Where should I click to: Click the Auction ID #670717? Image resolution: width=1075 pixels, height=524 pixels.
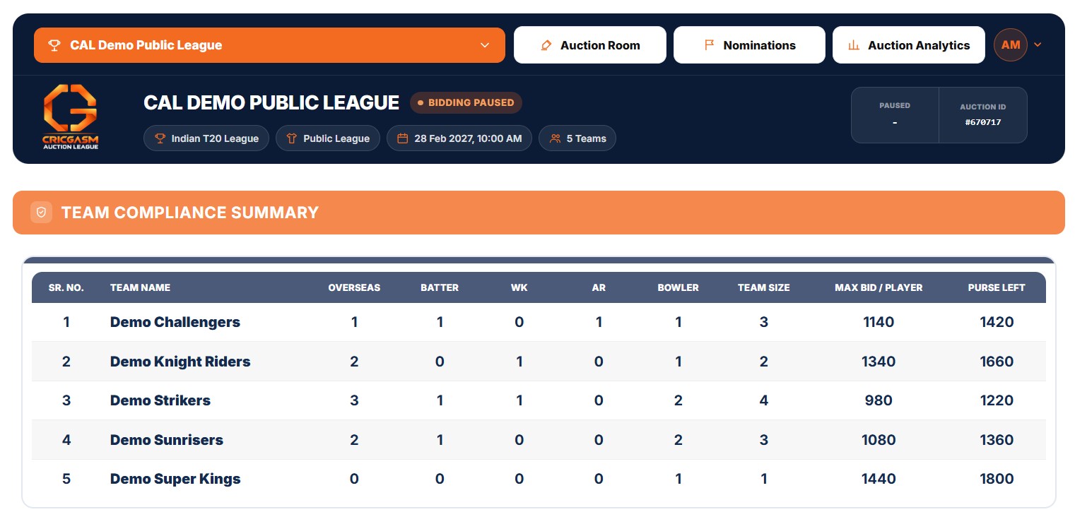tap(983, 122)
